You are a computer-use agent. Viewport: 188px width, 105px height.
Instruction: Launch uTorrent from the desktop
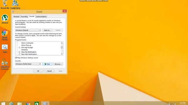tap(5, 19)
